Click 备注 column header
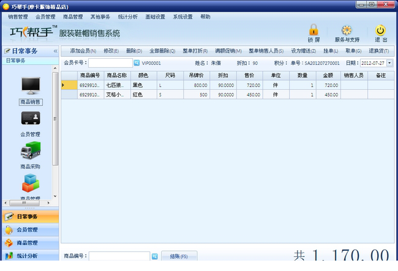This screenshot has width=398, height=271. point(381,75)
